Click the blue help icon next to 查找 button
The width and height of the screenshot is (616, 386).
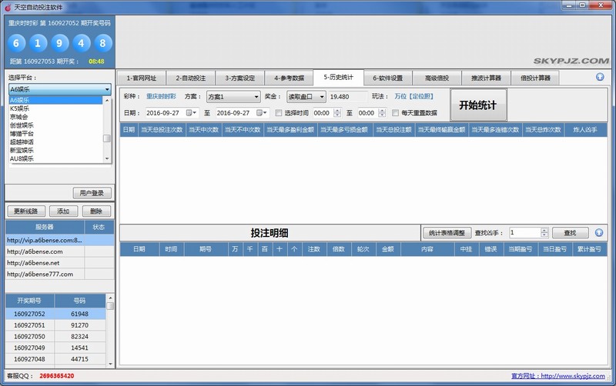coord(599,232)
